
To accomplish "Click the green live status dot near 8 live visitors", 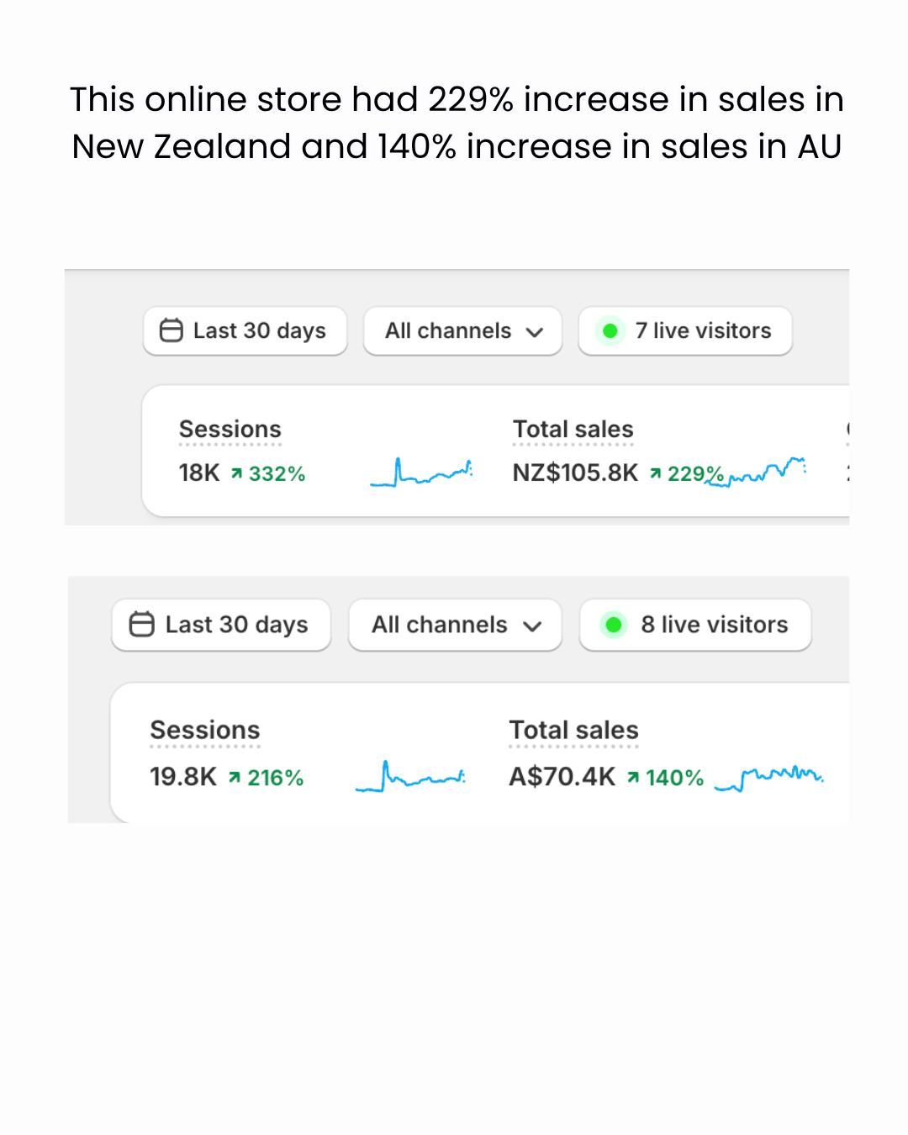I will tap(614, 625).
